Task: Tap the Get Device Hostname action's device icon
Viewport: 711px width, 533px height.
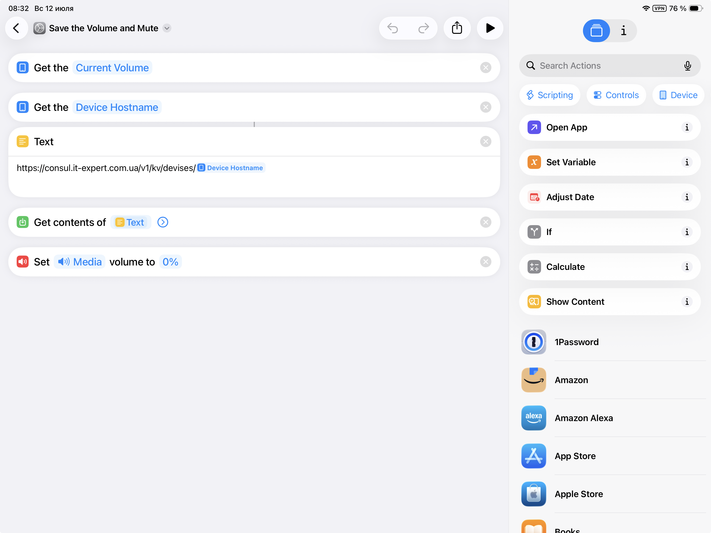Action: click(x=22, y=107)
